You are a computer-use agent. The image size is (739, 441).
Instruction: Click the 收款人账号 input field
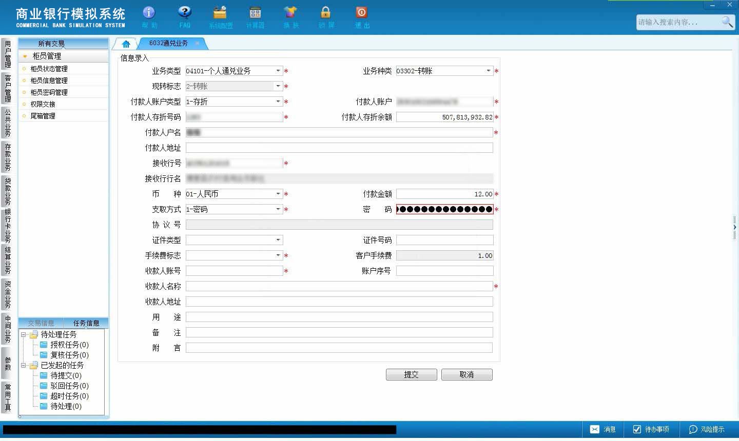click(234, 271)
